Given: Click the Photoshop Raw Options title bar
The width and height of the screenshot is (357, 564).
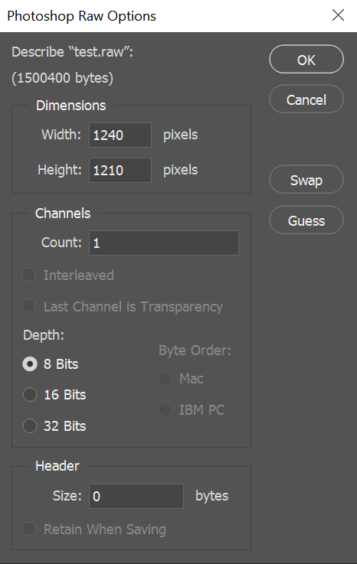Looking at the screenshot, I should (165, 16).
